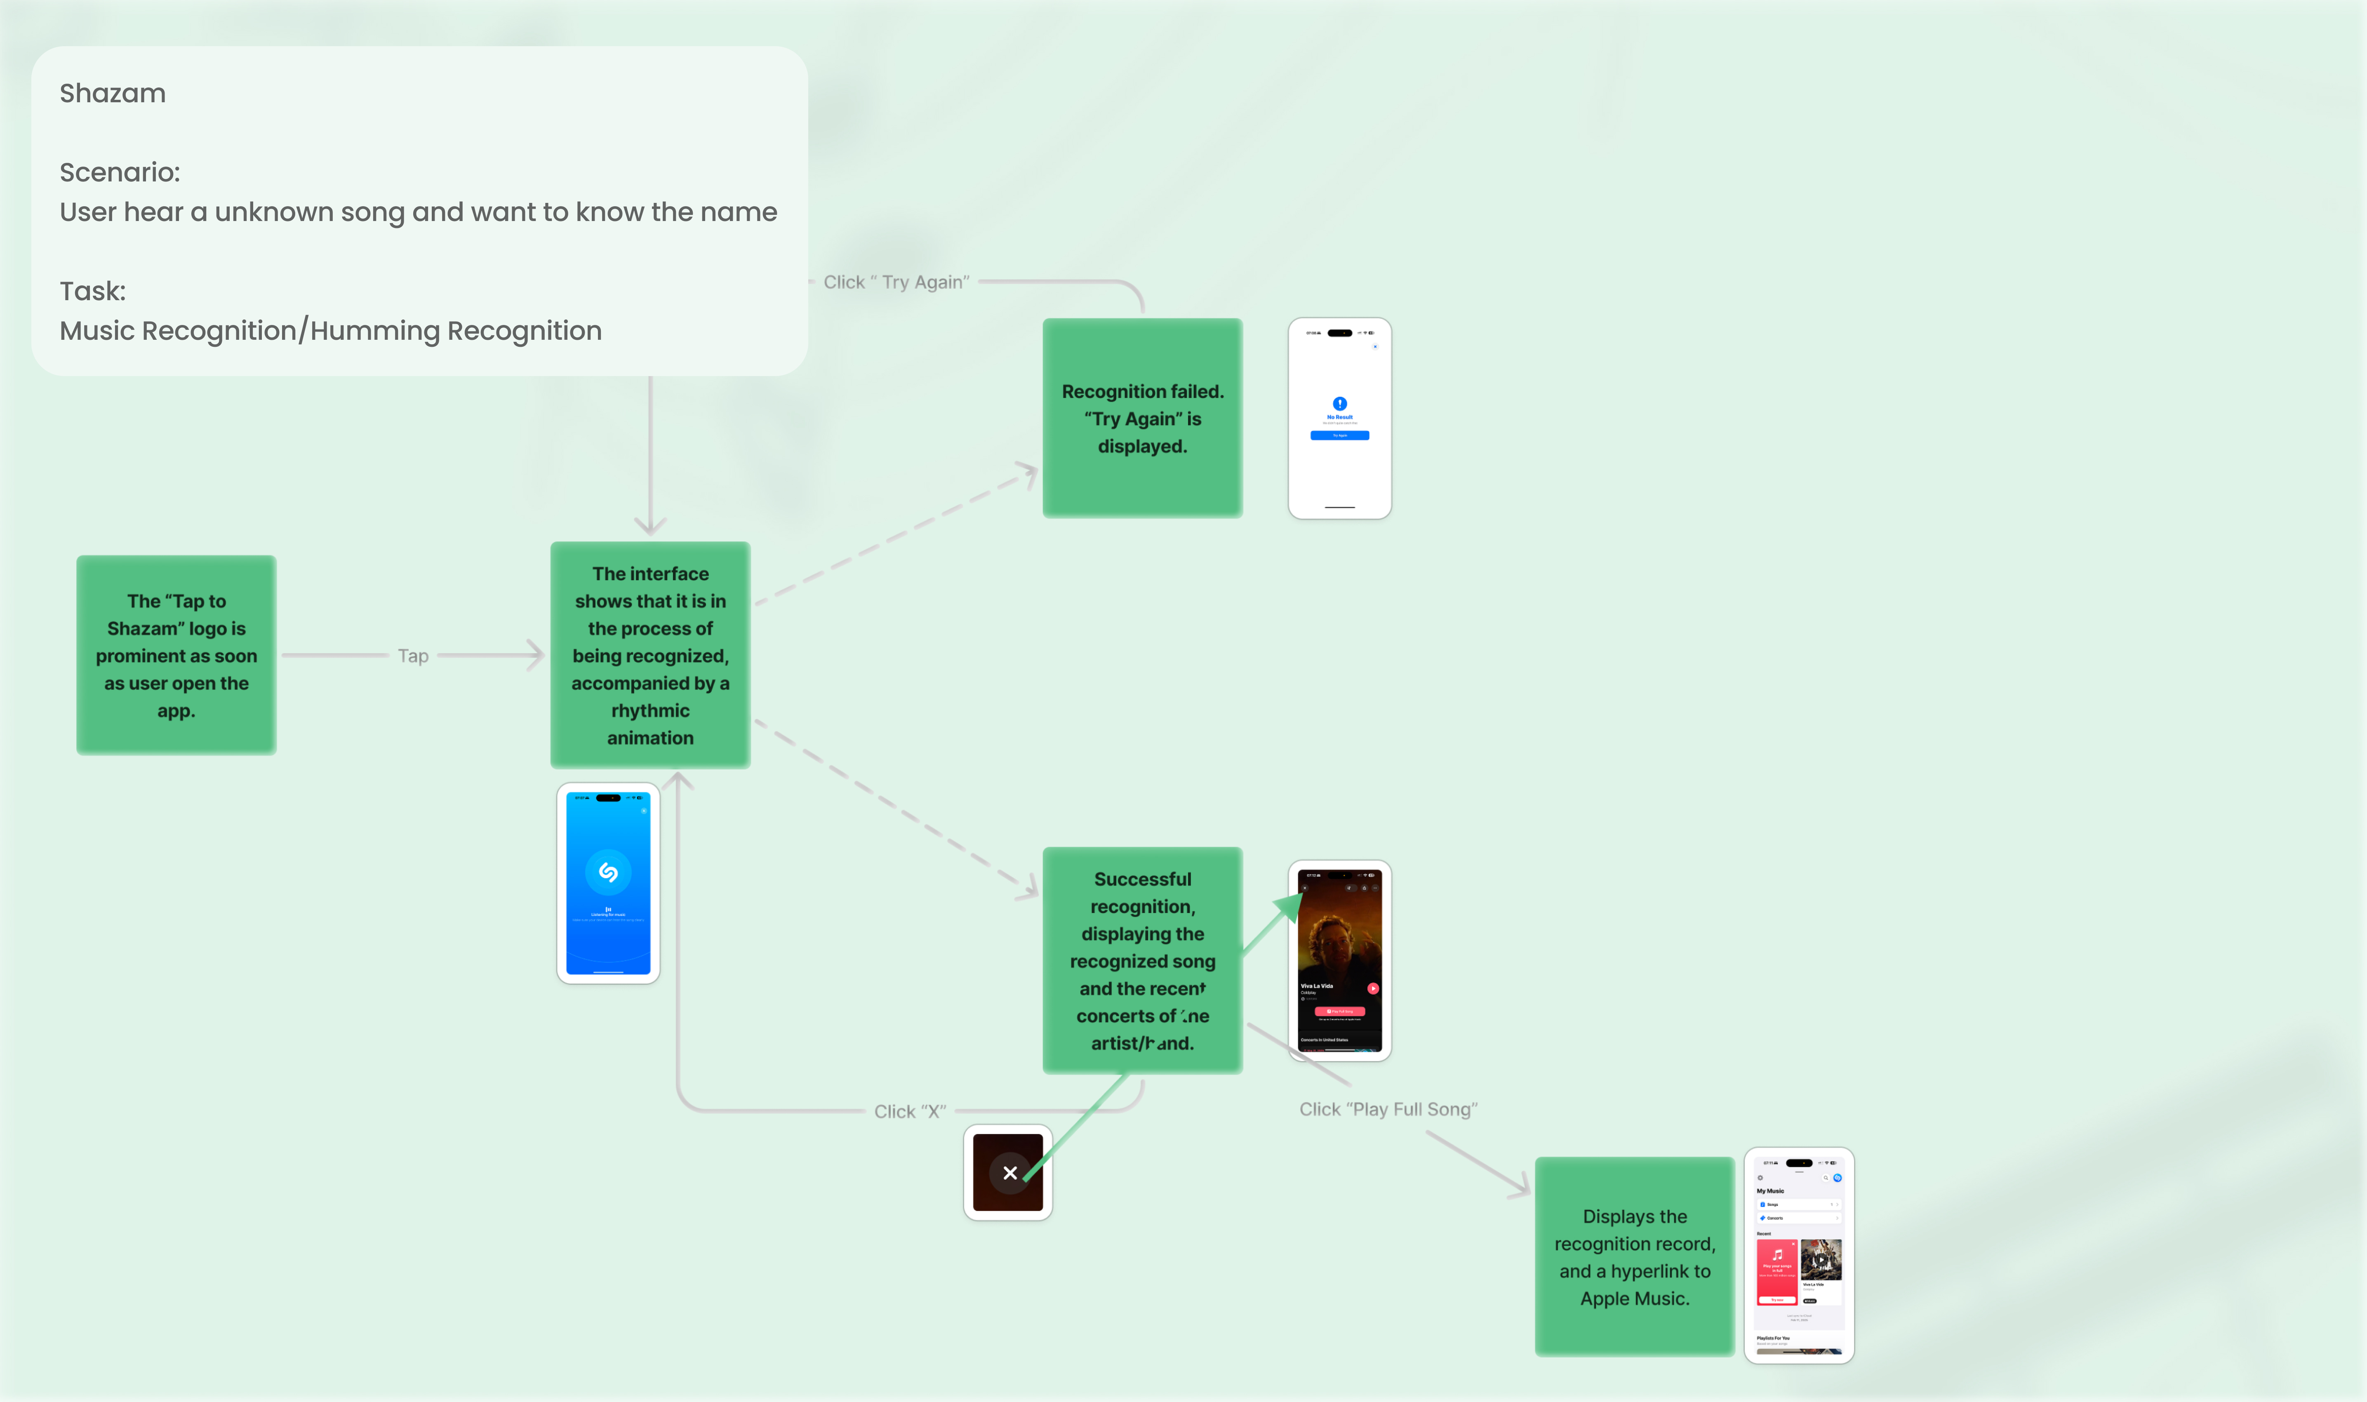Viewport: 2367px width, 1402px height.
Task: Open the three-dots menu on the Viva La Vida screen
Action: (x=1375, y=888)
